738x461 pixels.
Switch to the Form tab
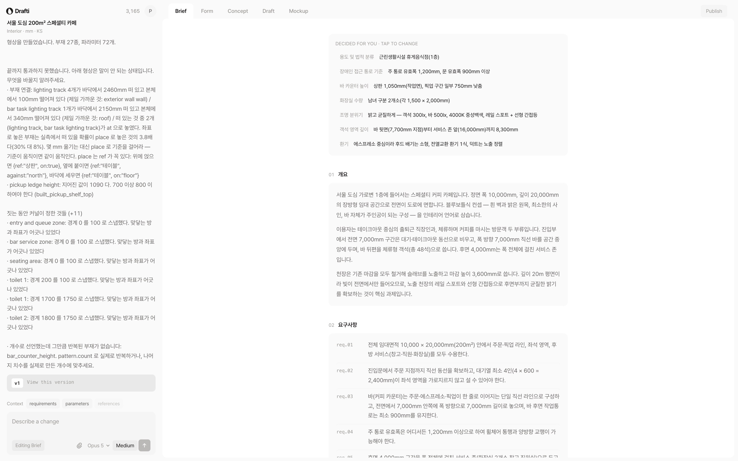tap(207, 11)
